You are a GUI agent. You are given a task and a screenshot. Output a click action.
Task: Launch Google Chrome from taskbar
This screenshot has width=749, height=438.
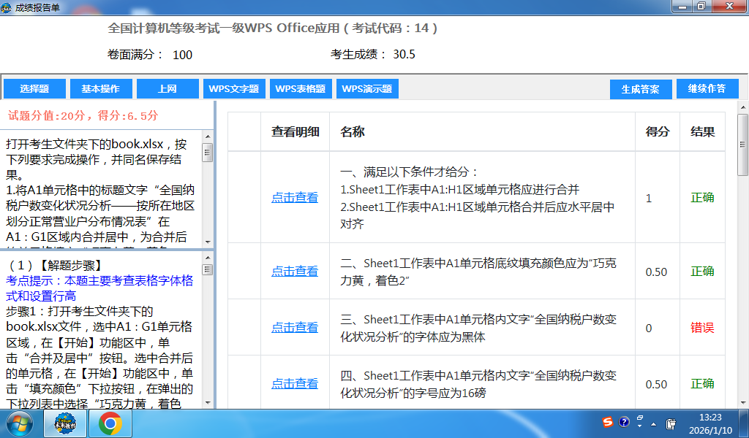110,423
